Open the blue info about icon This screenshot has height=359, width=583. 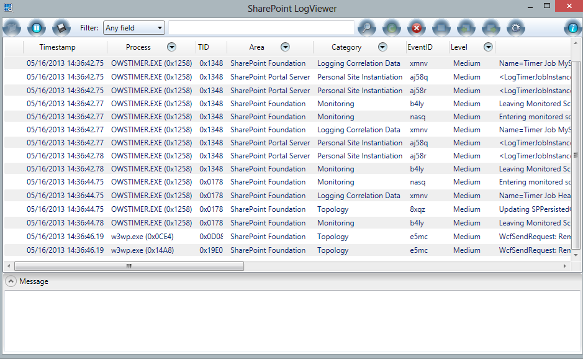pos(572,28)
